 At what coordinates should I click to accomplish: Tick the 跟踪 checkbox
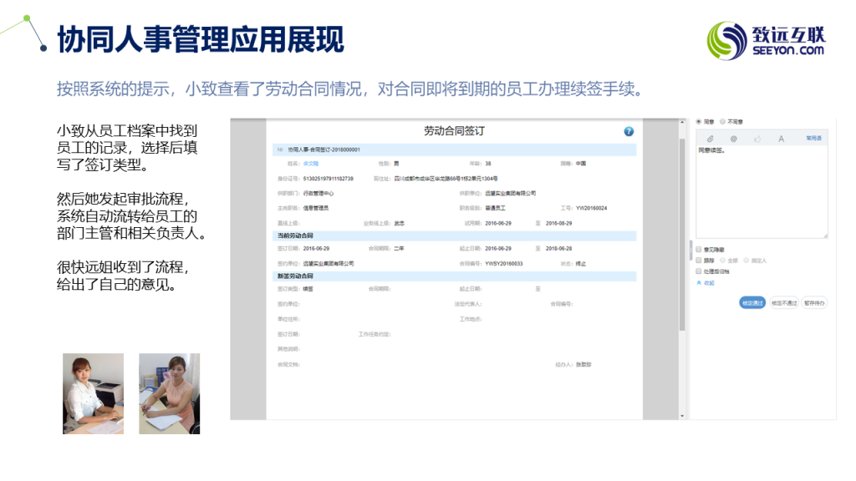click(700, 260)
